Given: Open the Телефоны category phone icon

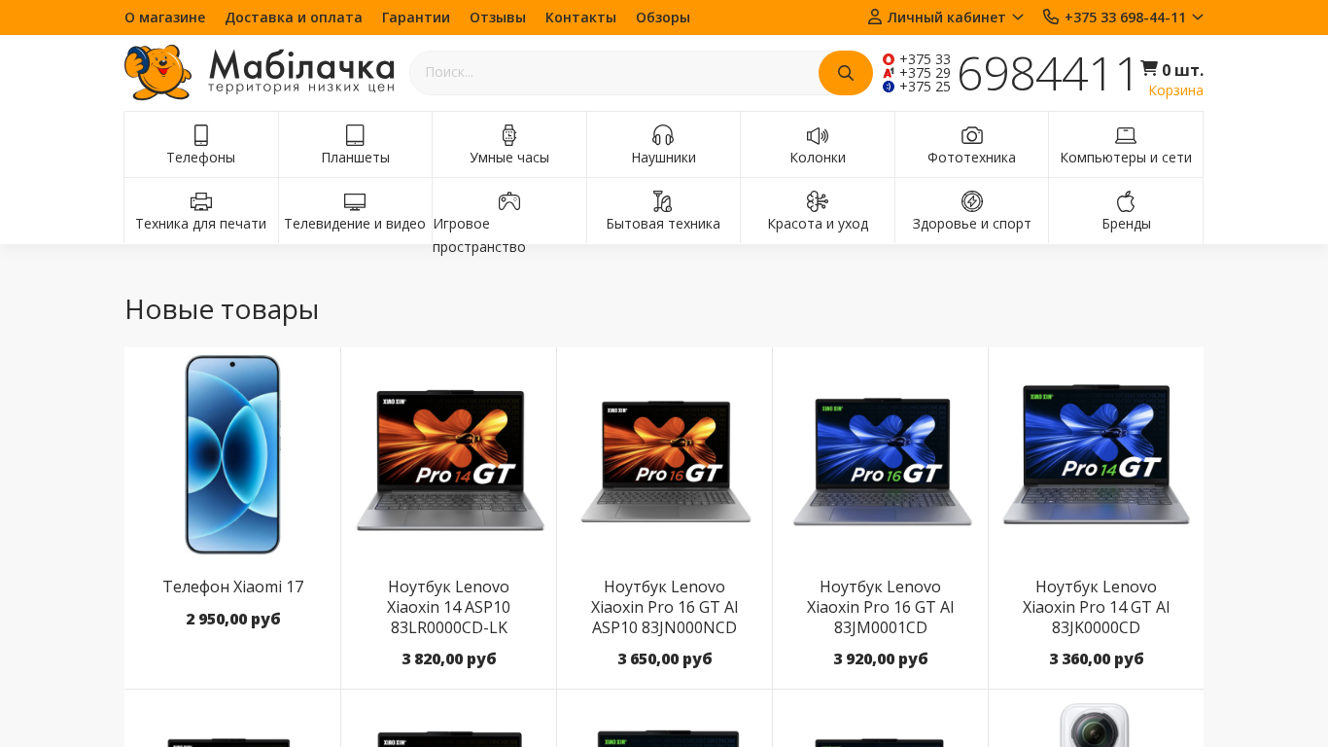Looking at the screenshot, I should click(201, 135).
